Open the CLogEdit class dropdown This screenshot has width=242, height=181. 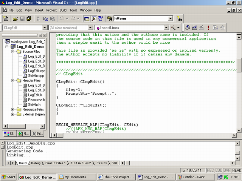point(45,28)
